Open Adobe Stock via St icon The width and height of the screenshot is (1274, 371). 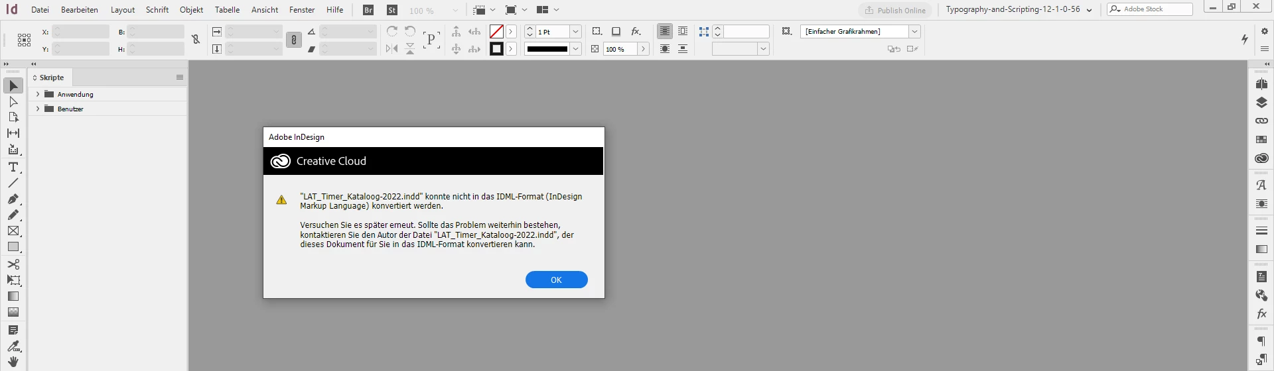392,10
